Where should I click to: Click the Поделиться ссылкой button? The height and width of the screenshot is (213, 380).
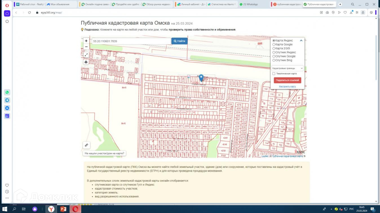tap(287, 80)
